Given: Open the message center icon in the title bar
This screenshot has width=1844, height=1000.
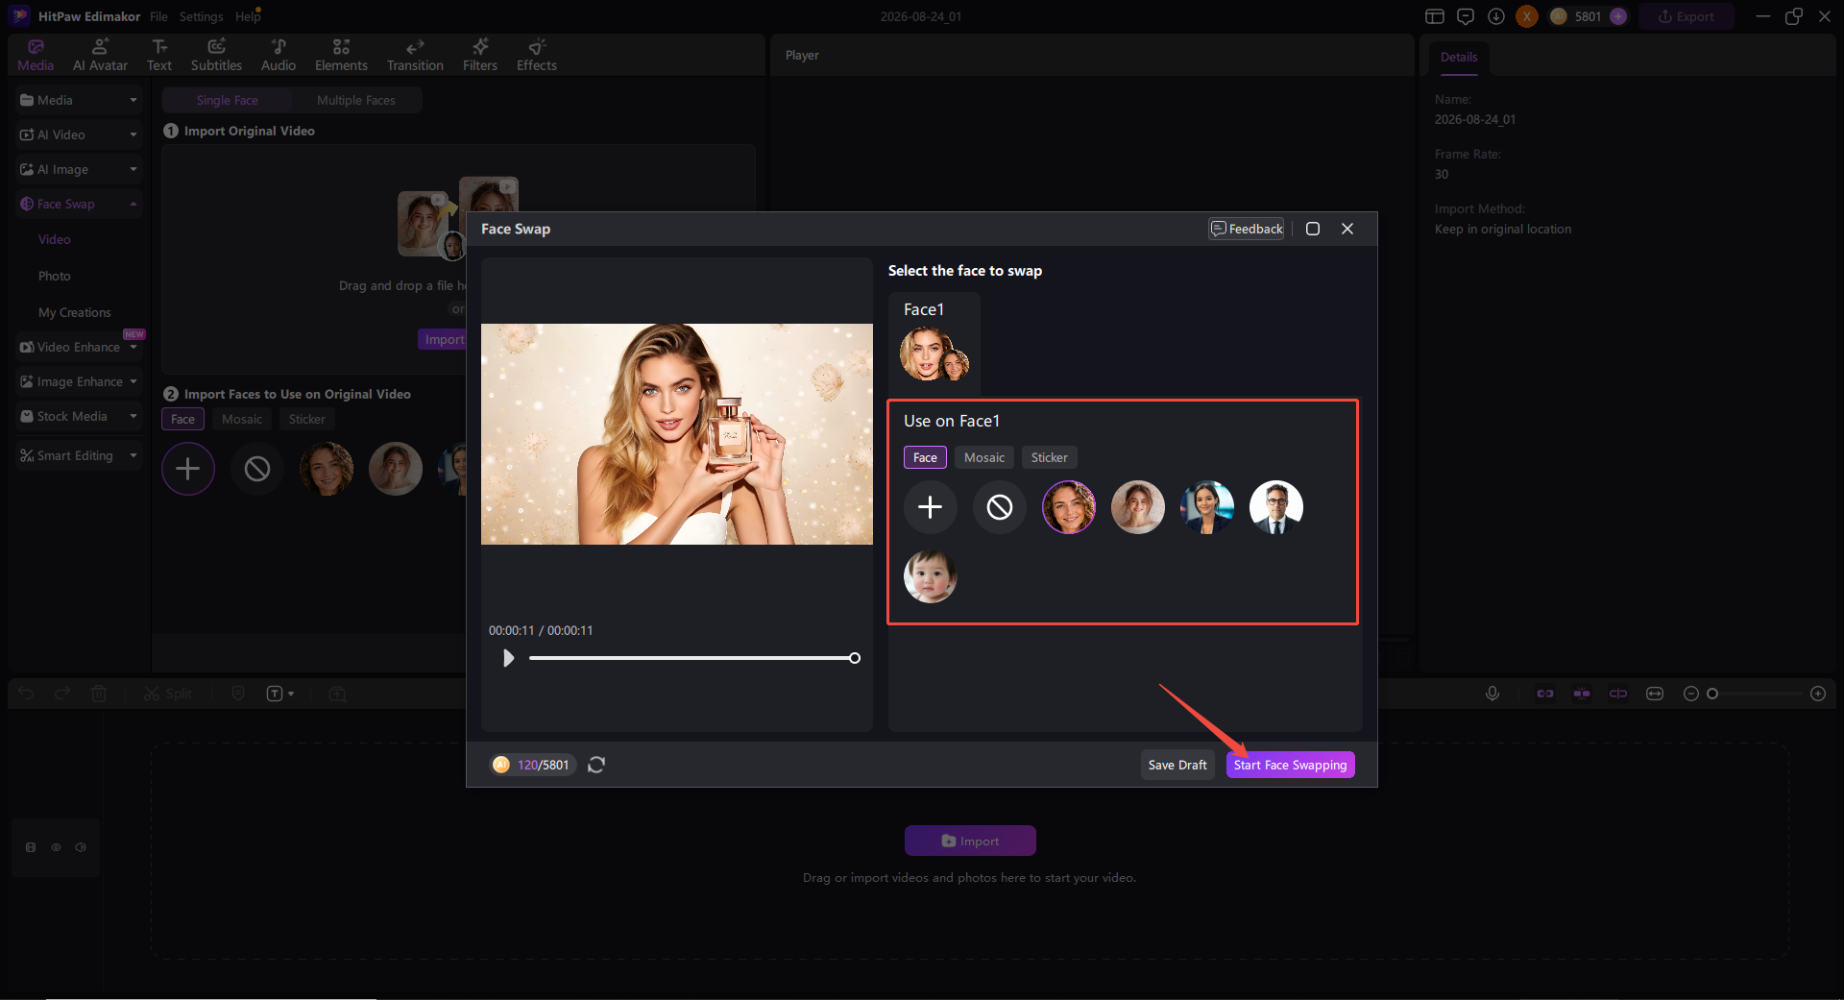Looking at the screenshot, I should 1466,16.
